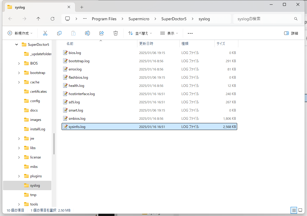Click the Delete trash can icon
307x216 pixels.
tap(116, 33)
